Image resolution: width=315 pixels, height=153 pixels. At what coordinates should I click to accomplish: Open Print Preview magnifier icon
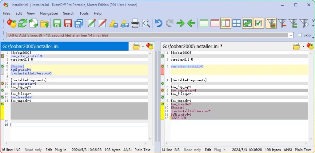[146, 23]
